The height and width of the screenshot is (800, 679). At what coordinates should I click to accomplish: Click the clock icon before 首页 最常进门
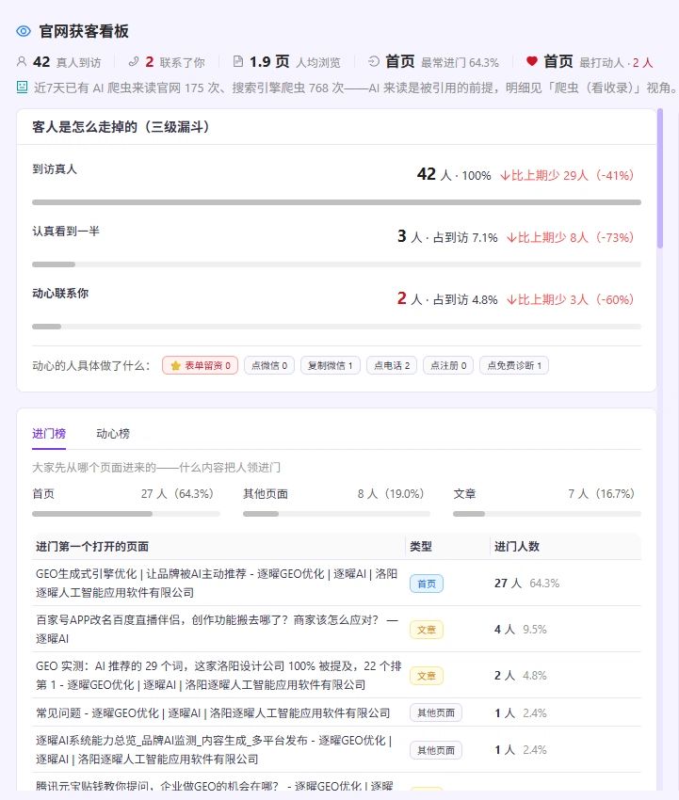[x=374, y=62]
